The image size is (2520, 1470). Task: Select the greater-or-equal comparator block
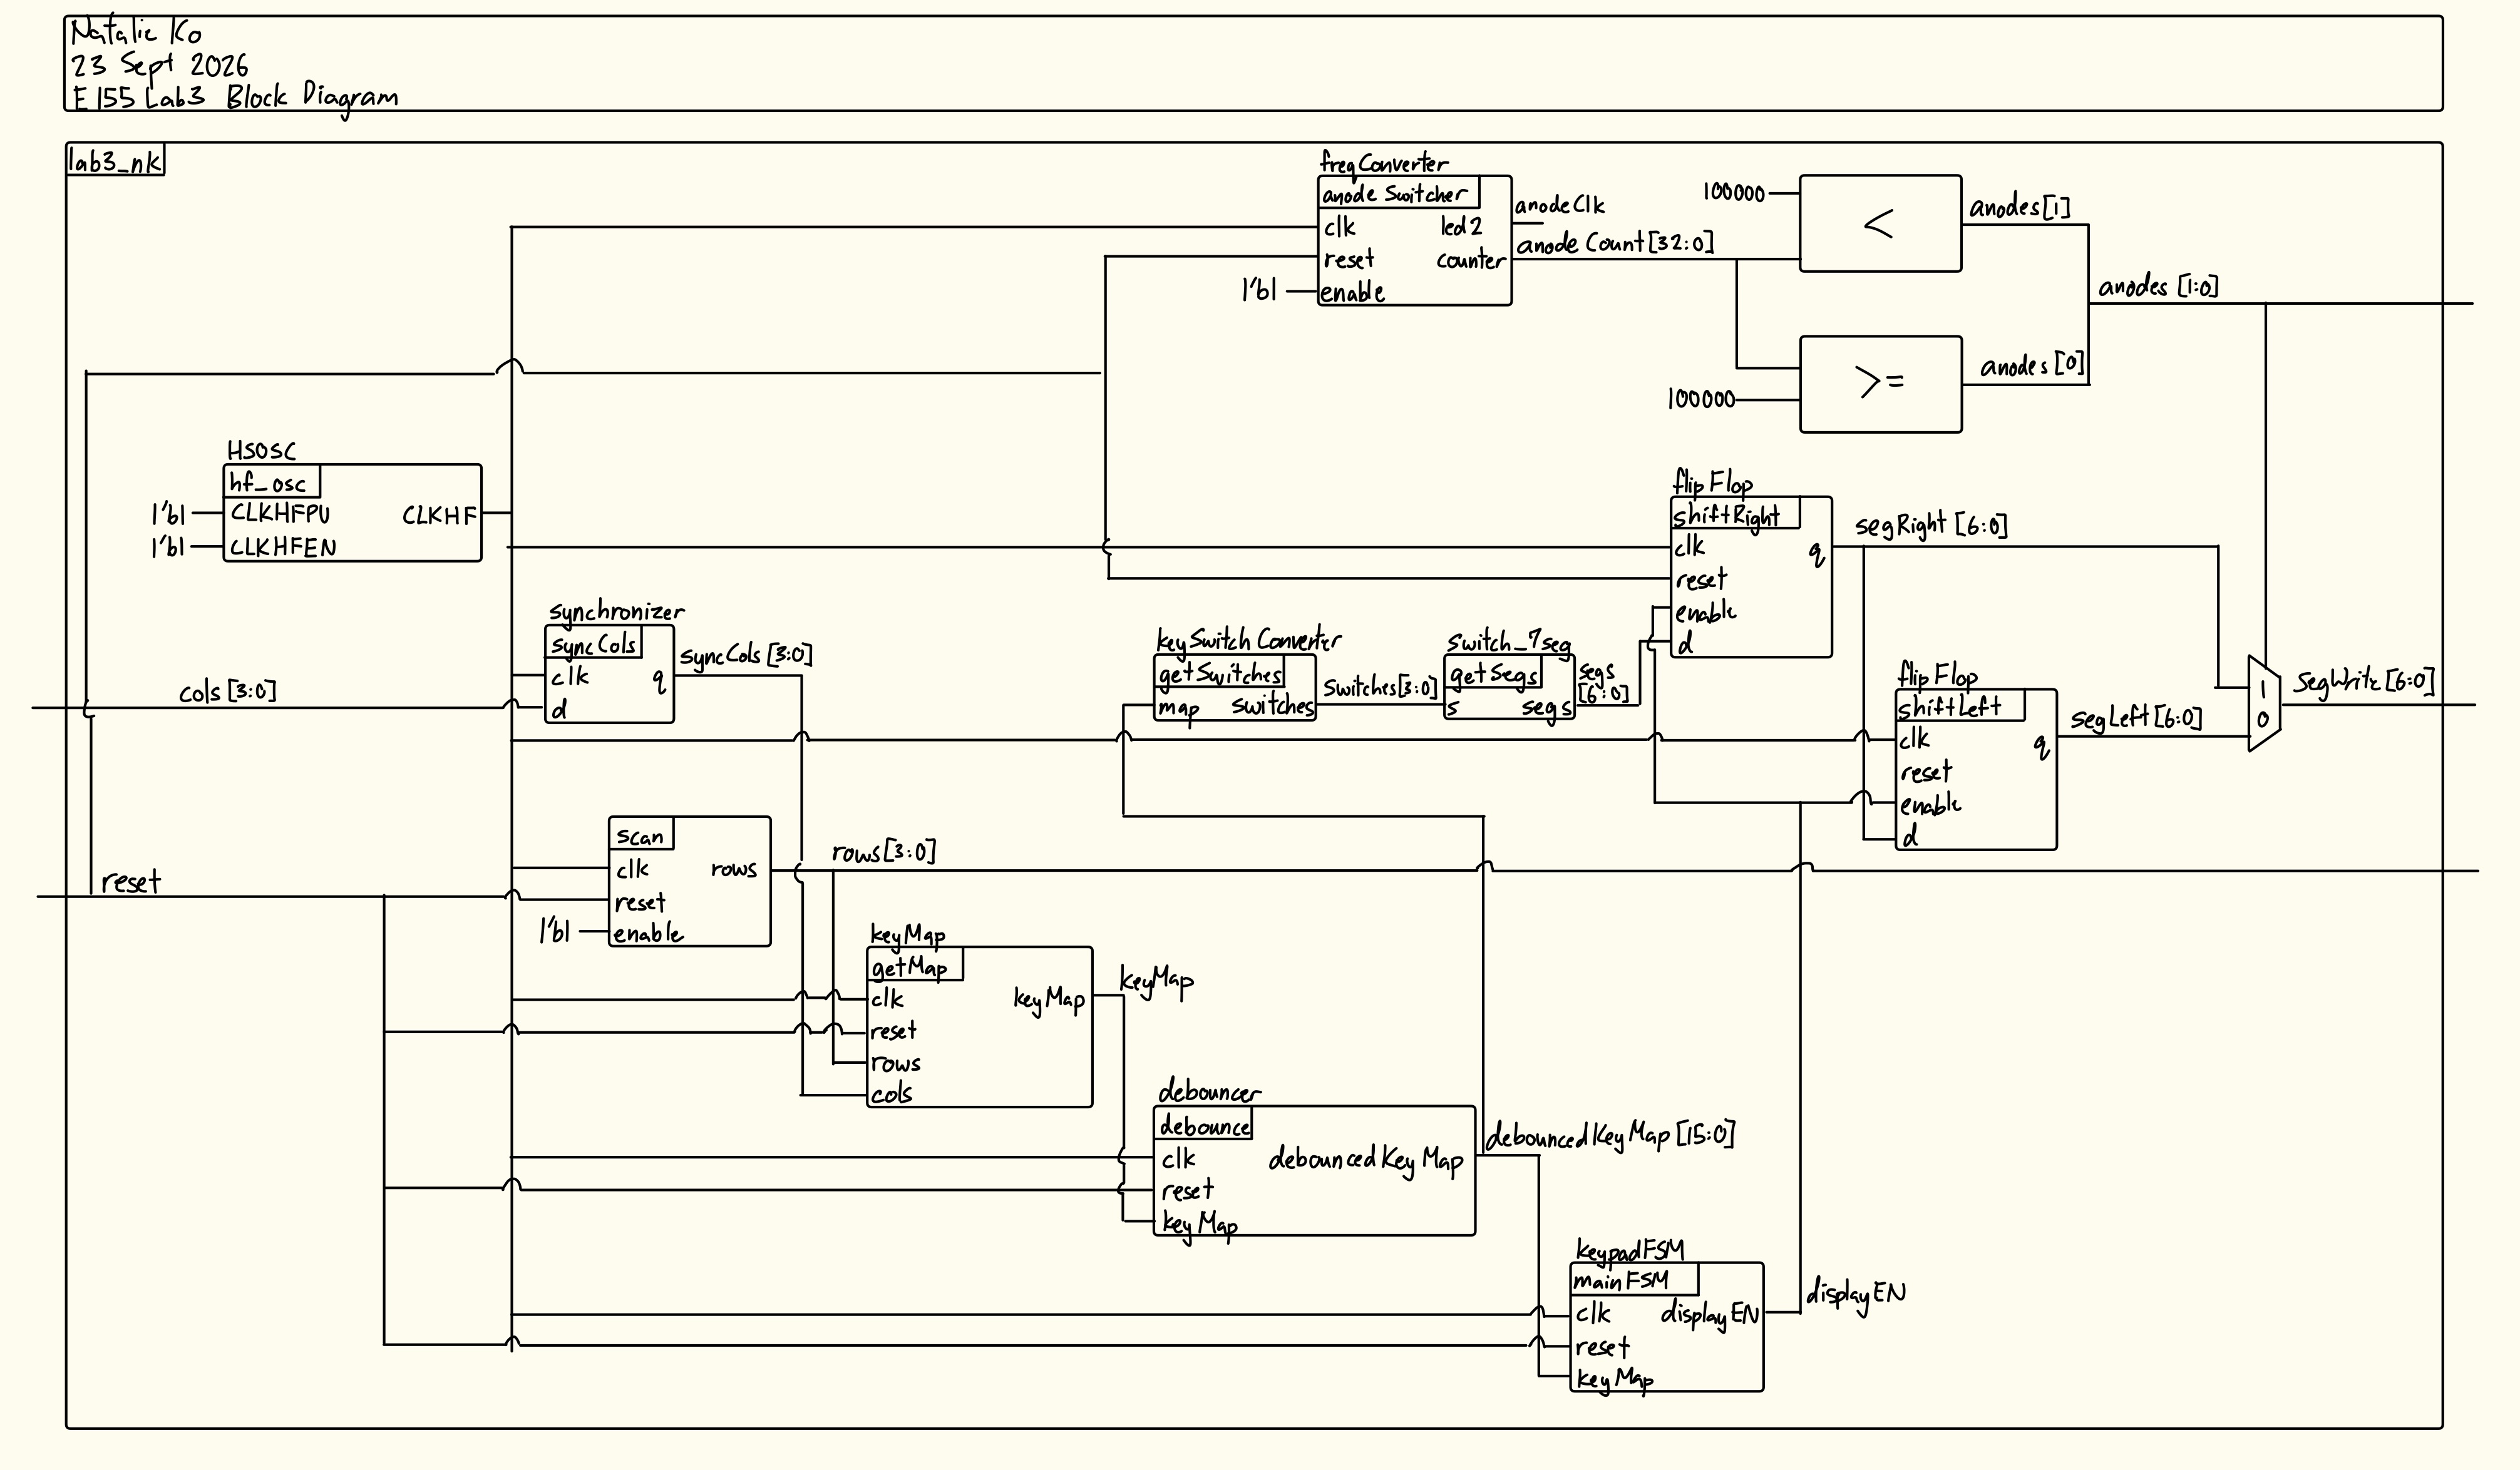point(1880,384)
